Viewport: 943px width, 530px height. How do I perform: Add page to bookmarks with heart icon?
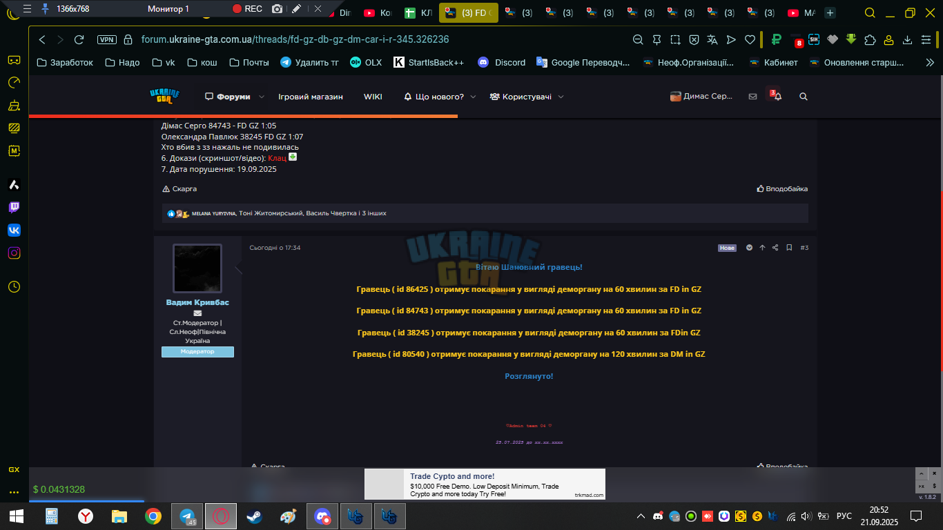click(x=750, y=40)
